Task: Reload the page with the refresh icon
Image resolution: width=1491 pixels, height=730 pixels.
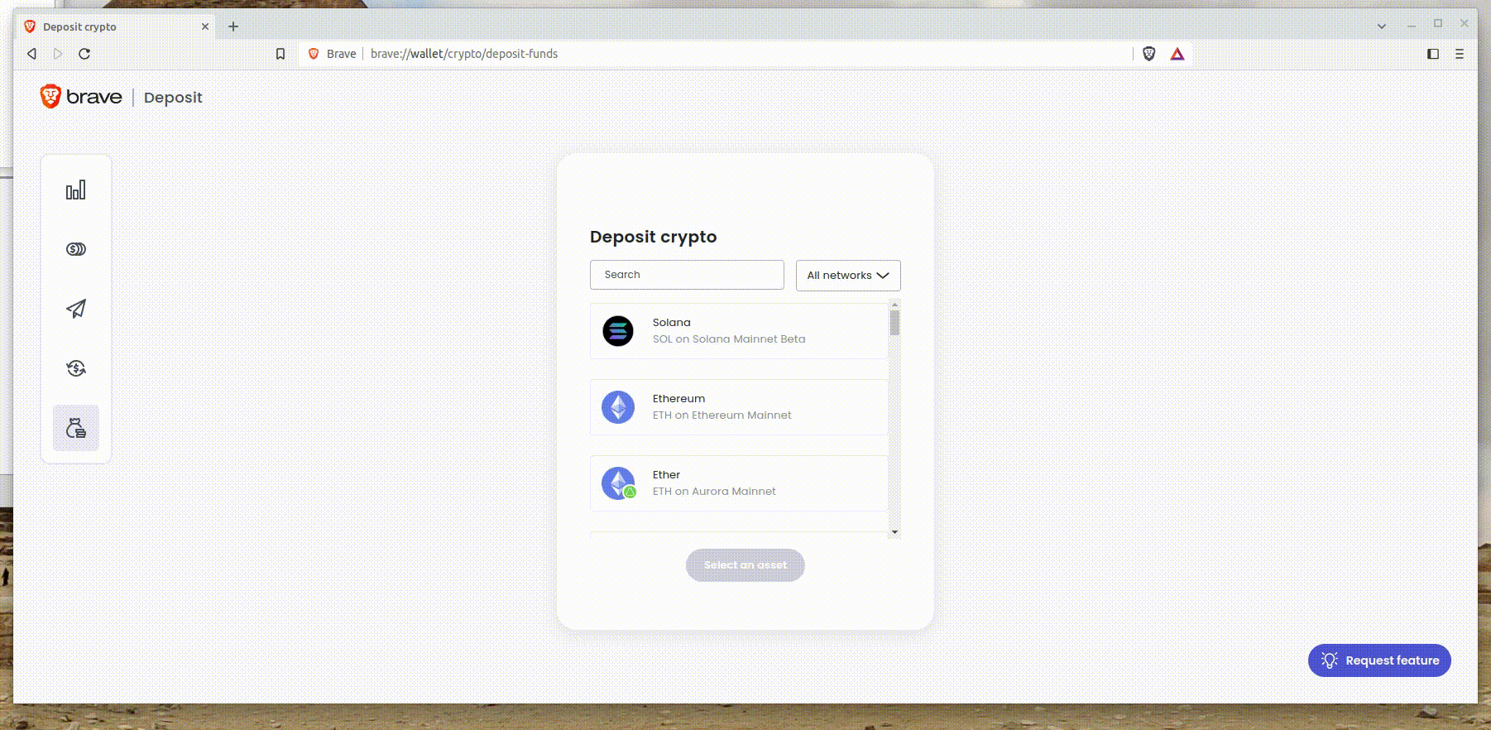Action: tap(84, 54)
